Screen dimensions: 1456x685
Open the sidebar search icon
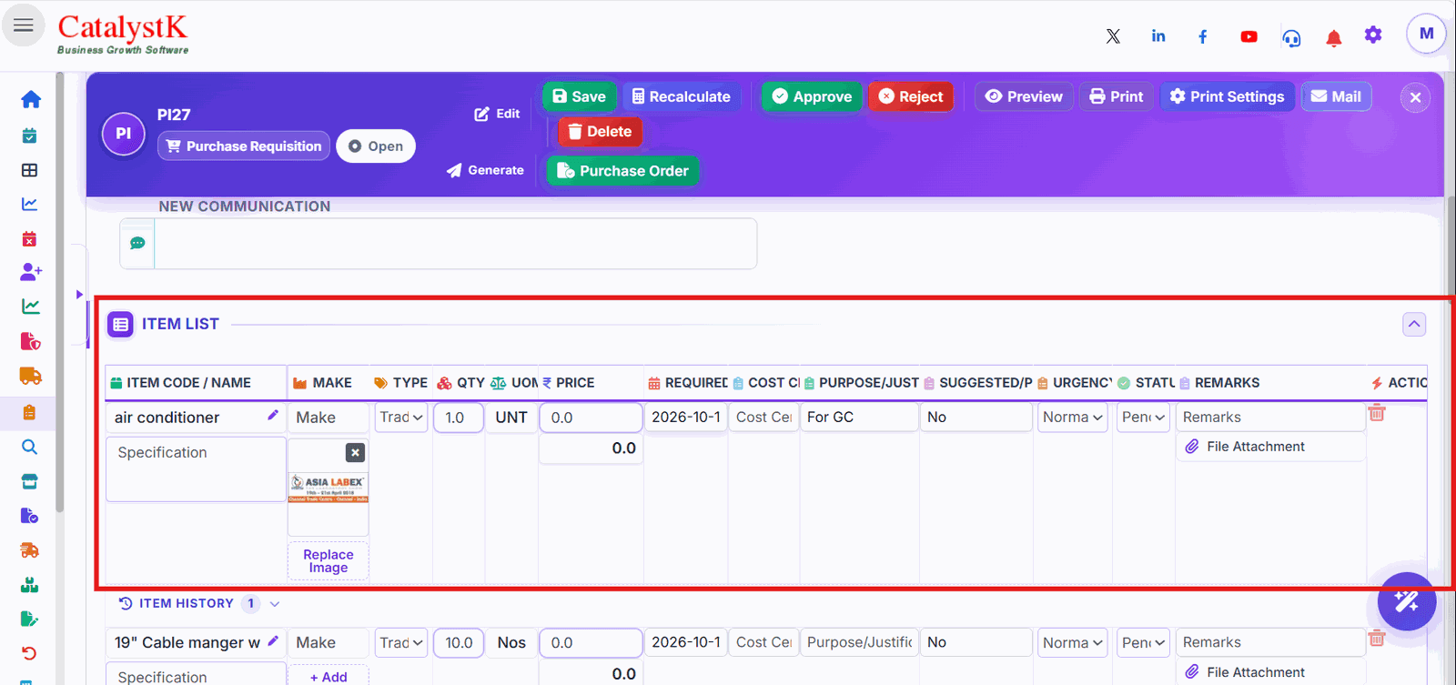tap(30, 447)
